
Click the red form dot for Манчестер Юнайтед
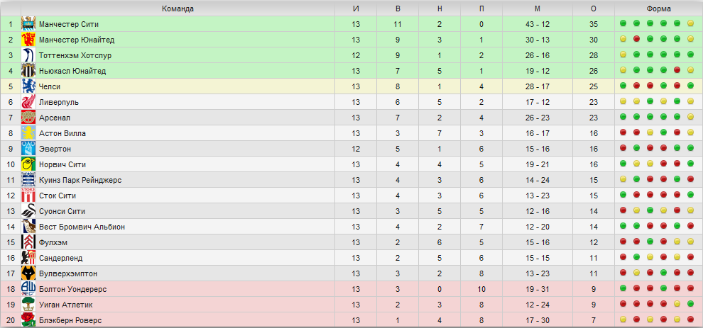tap(636, 39)
